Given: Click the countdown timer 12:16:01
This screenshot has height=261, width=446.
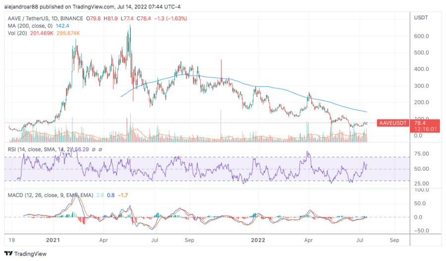Looking at the screenshot, I should coord(425,129).
